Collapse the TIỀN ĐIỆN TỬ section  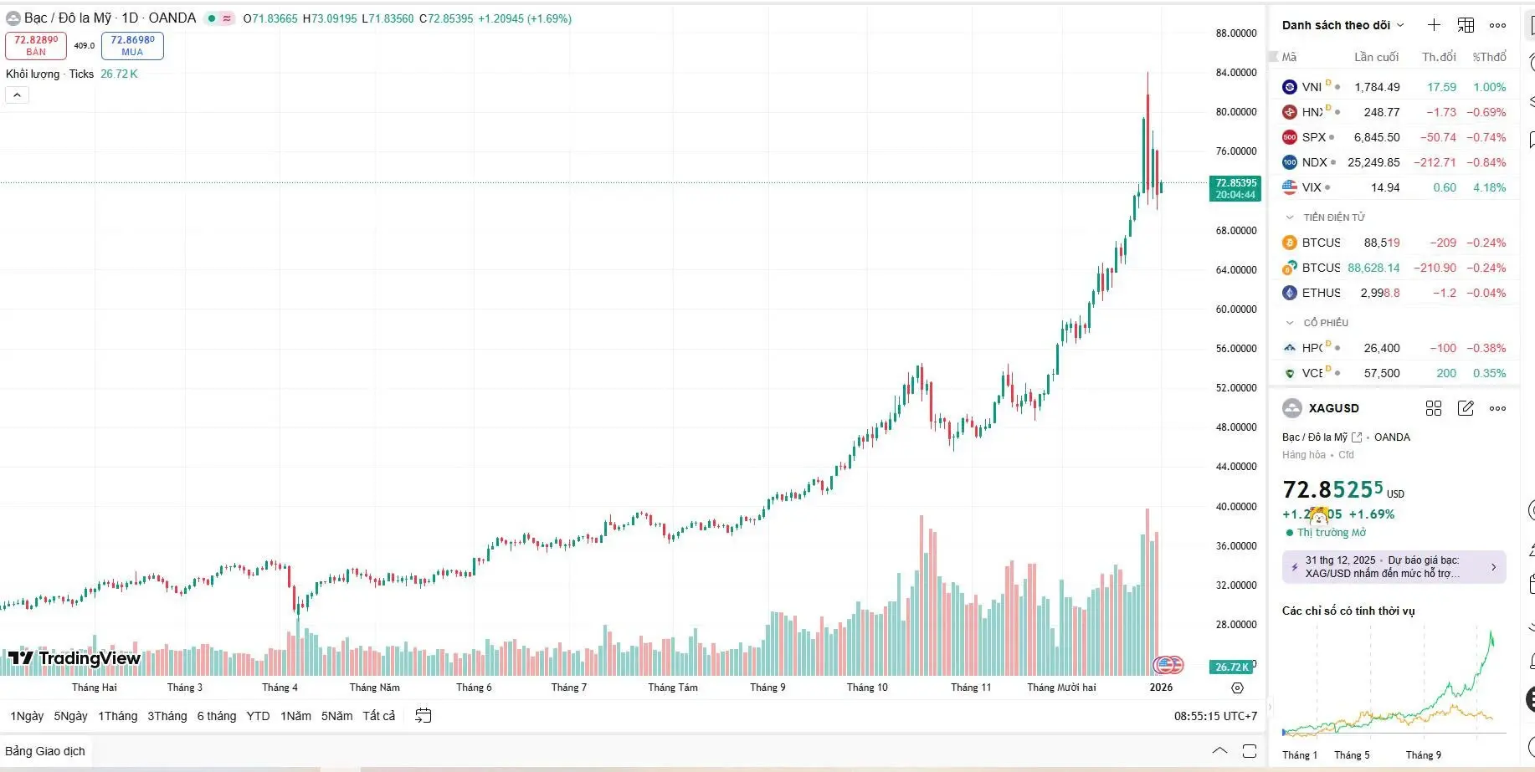[1289, 217]
